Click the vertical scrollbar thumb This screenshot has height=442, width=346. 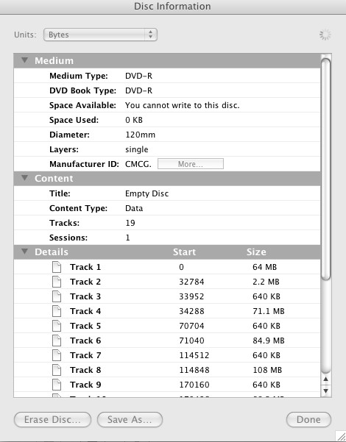(x=325, y=169)
